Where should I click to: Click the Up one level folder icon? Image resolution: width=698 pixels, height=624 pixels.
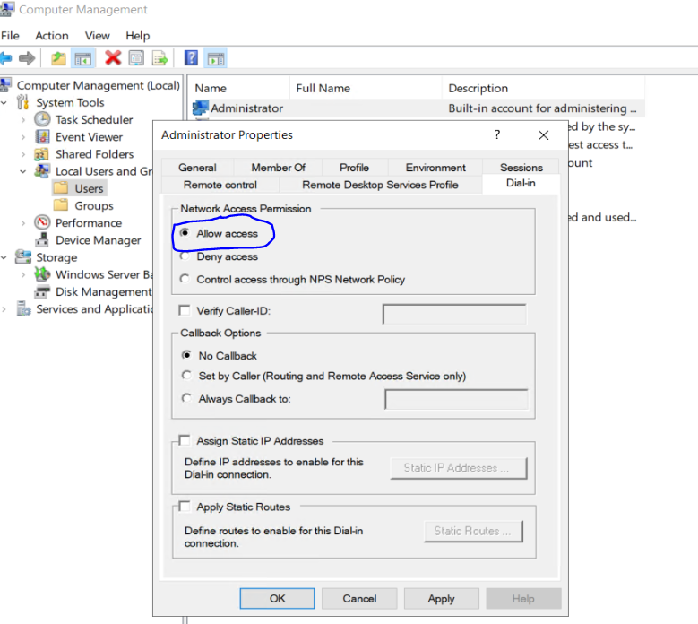(58, 58)
